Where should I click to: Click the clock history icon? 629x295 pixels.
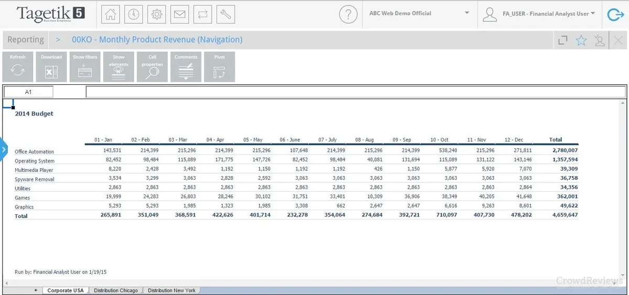pos(134,15)
